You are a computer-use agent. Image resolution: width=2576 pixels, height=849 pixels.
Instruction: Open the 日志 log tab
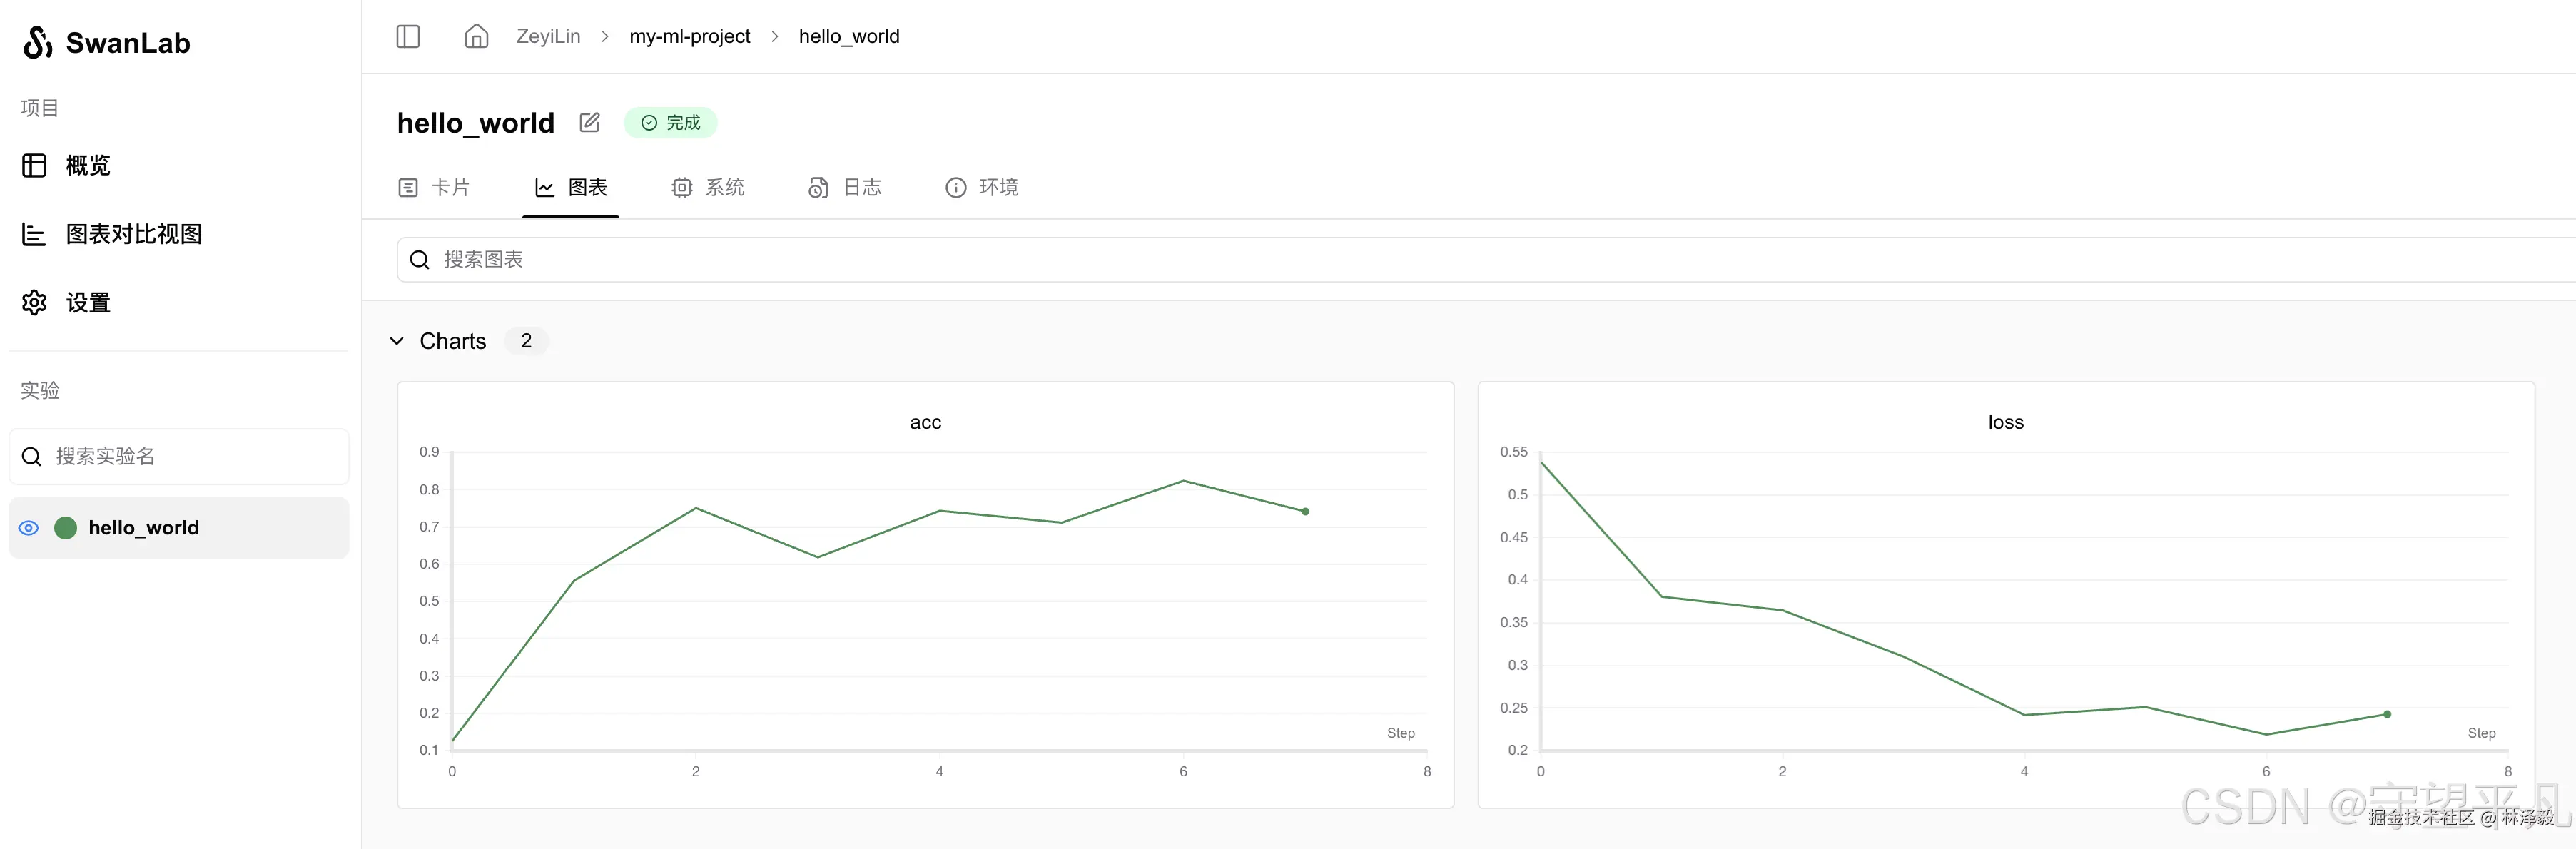pyautogui.click(x=845, y=188)
